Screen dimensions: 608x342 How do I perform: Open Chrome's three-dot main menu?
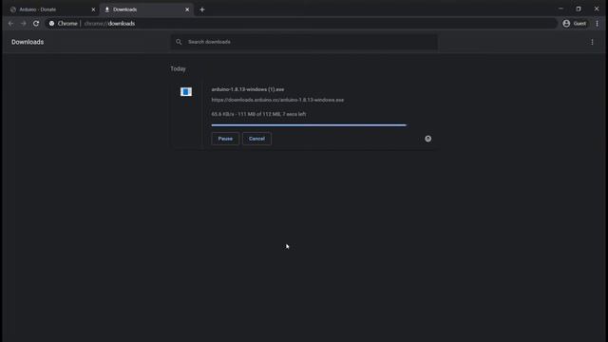(x=598, y=24)
